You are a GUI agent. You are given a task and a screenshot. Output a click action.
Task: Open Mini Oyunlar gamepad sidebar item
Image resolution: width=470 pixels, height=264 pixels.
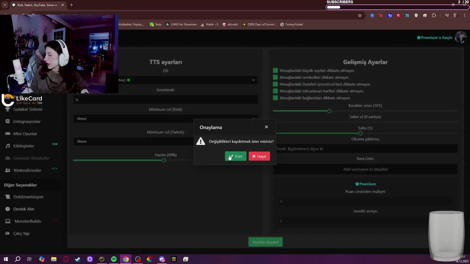(x=21, y=134)
